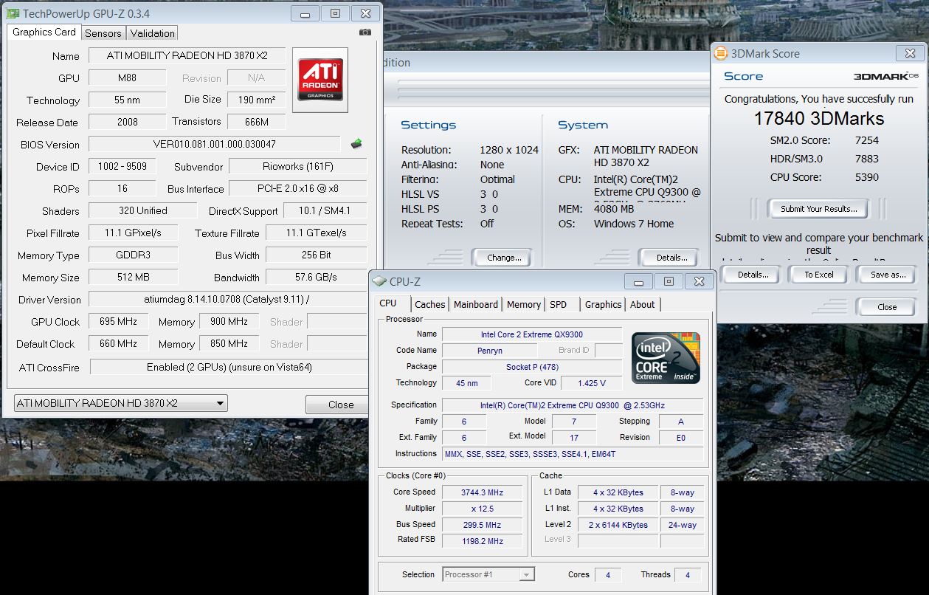This screenshot has width=929, height=595.
Task: Open the Validation tab in GPU-Z
Action: point(152,33)
